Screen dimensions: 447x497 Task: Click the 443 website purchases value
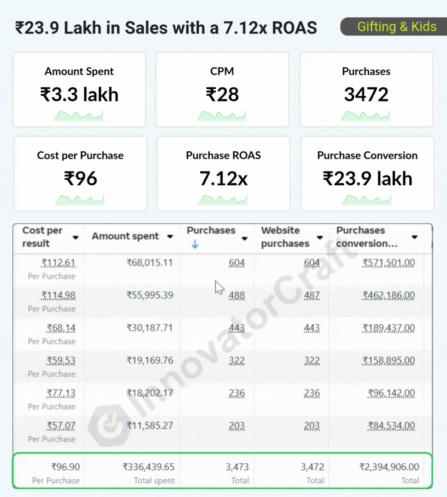(312, 328)
